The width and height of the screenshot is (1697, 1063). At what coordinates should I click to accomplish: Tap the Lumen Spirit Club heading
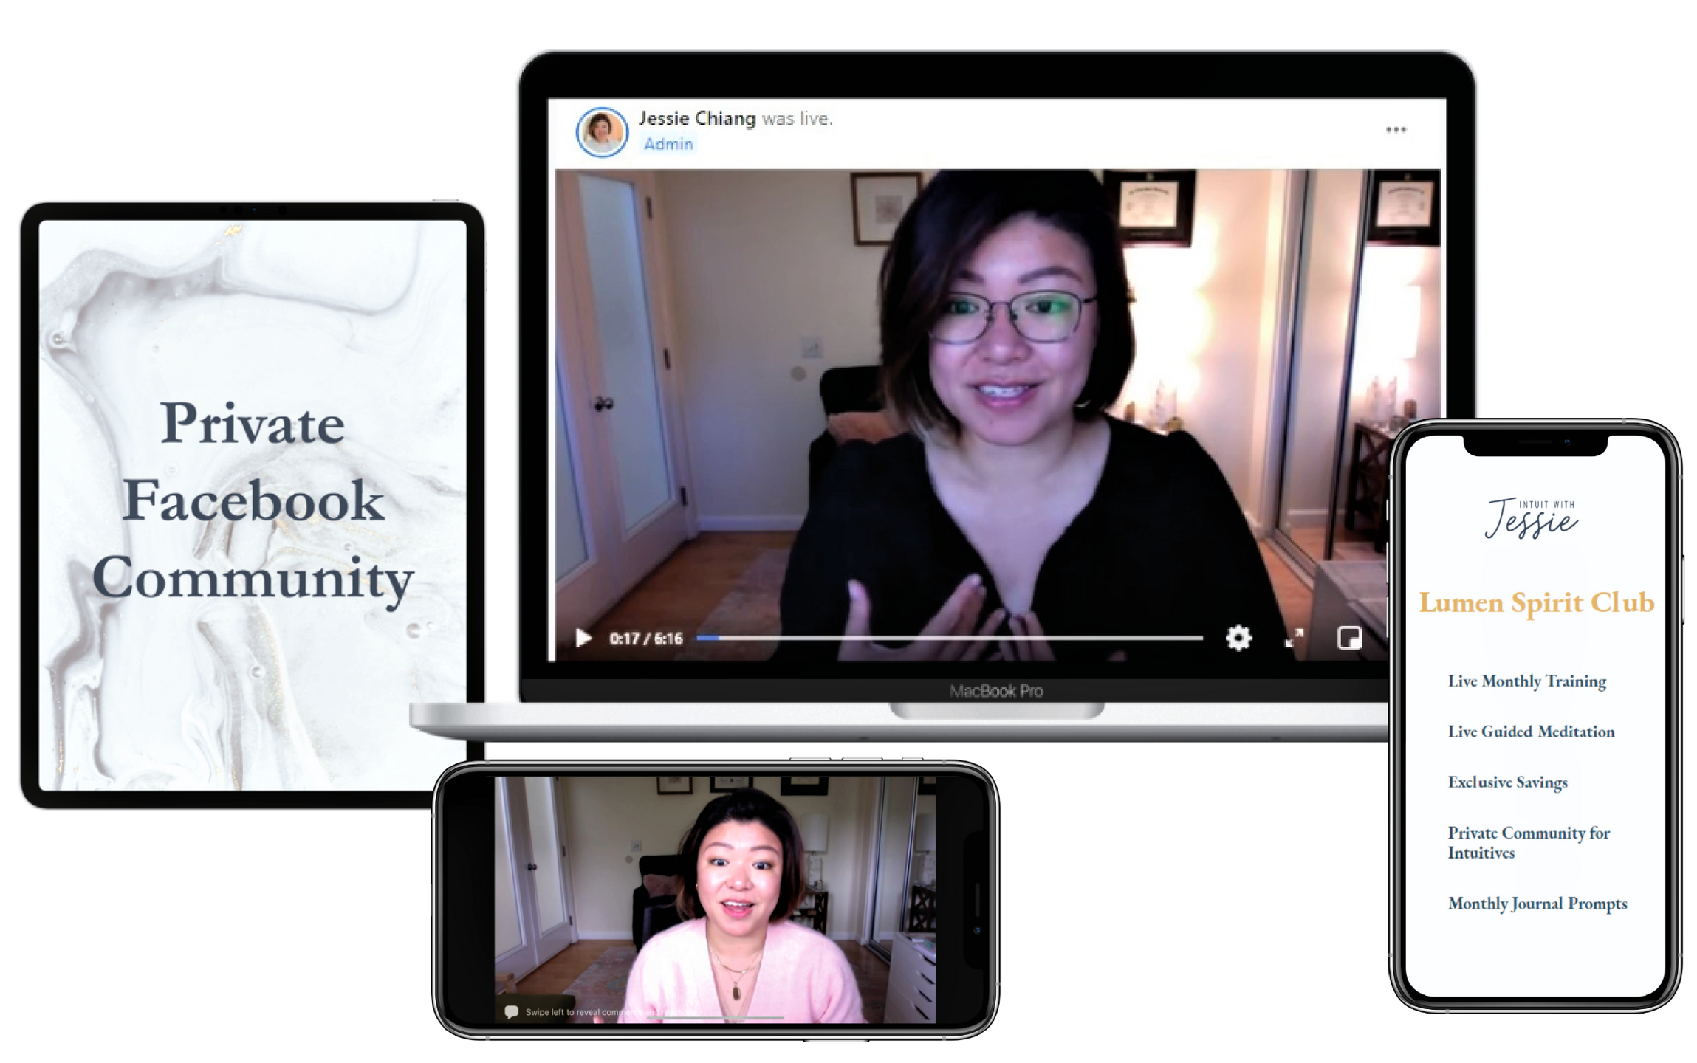click(1536, 603)
